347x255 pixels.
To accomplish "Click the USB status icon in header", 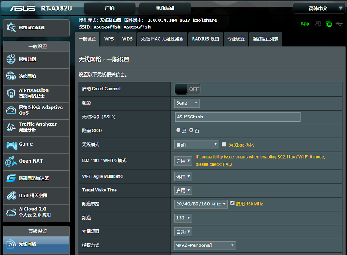I will click(x=339, y=23).
